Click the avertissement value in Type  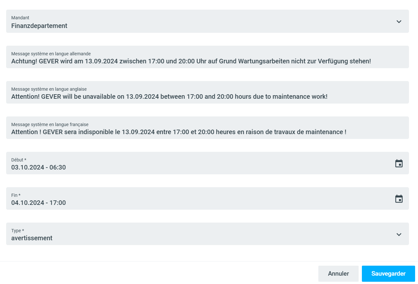[x=32, y=238]
